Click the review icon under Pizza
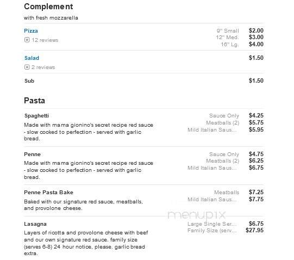 pos(27,40)
